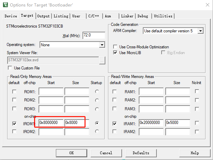This screenshot has width=213, height=160.
Task: Check the IROM2 default checkbox
Action: pos(14,131)
